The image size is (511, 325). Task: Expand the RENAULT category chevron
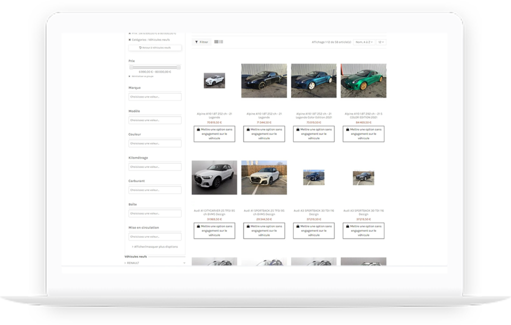click(x=184, y=263)
